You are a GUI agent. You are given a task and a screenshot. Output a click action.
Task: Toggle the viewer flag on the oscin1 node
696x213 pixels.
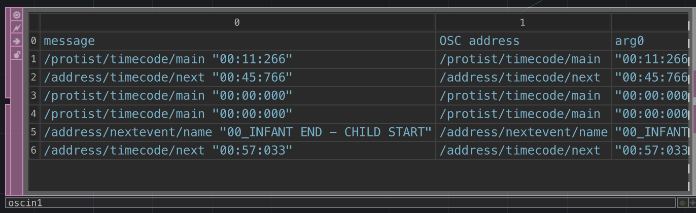[17, 15]
